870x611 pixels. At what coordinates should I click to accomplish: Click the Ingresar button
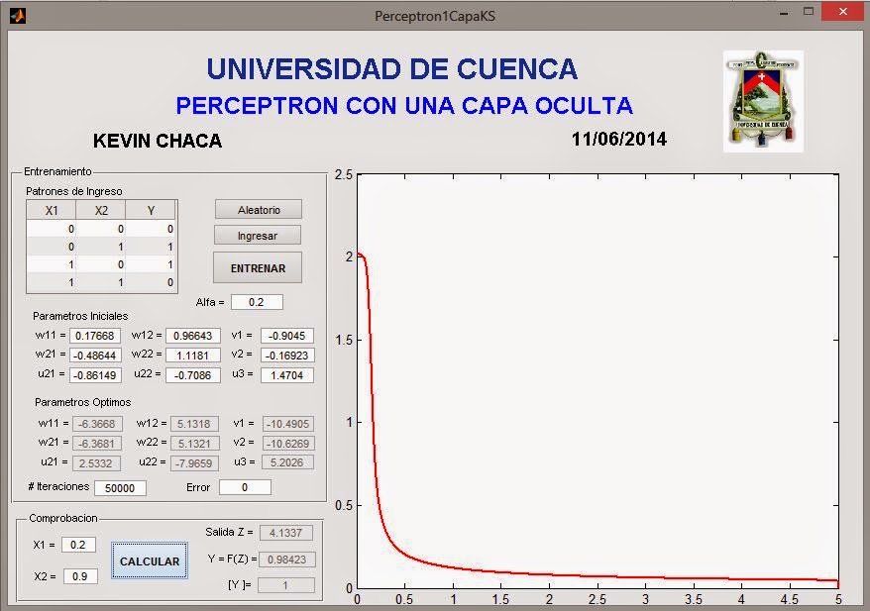tap(258, 236)
